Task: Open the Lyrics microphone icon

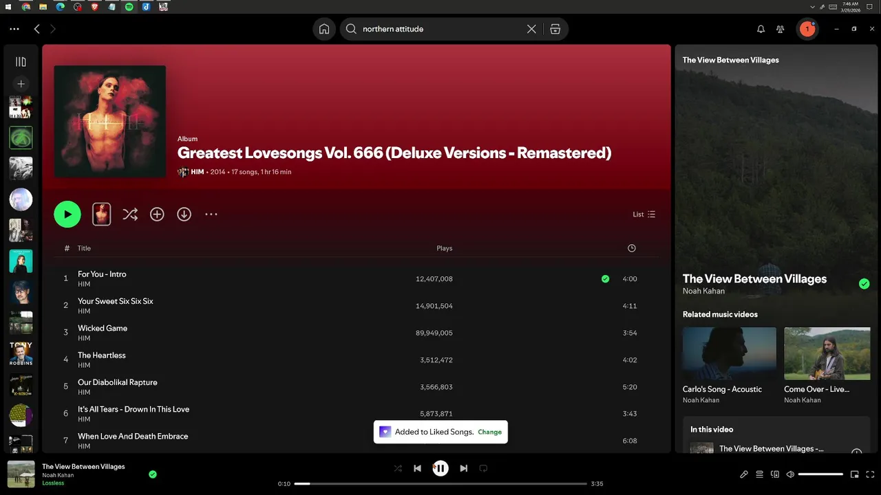Action: point(744,474)
